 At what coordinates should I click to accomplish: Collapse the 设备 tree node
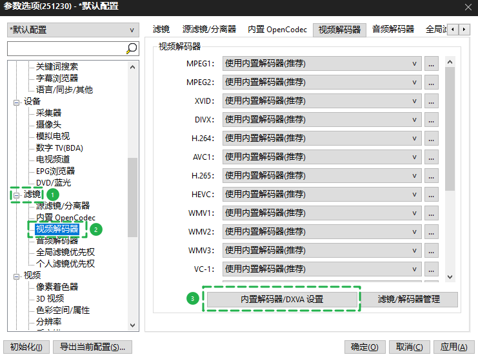(17, 102)
